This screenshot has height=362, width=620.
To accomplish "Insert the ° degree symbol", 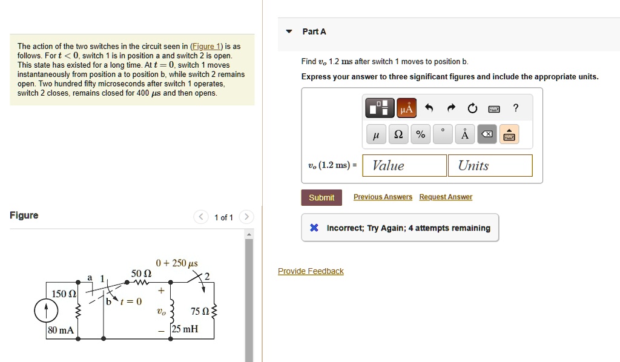I will pyautogui.click(x=442, y=134).
